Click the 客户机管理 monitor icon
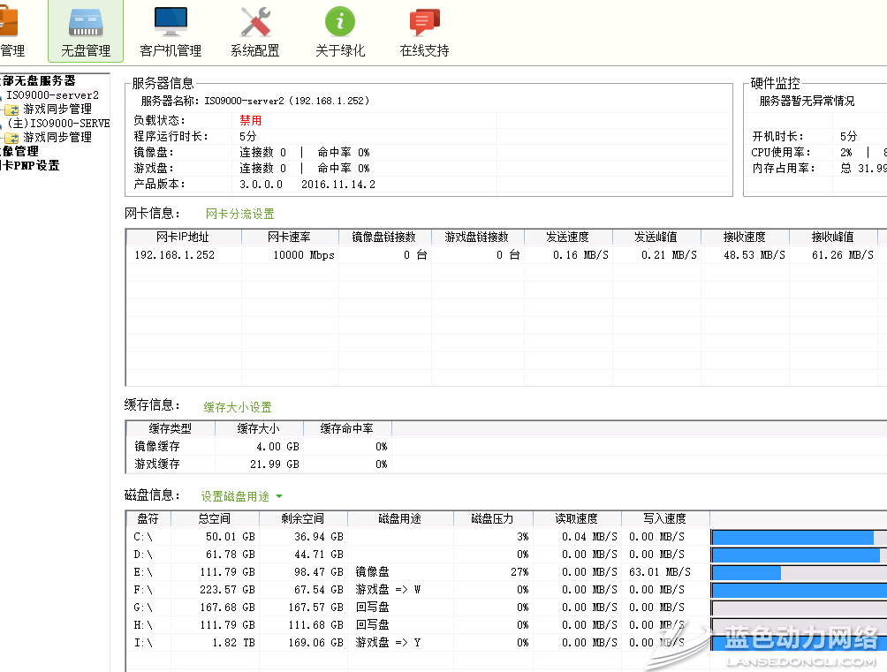 (171, 24)
